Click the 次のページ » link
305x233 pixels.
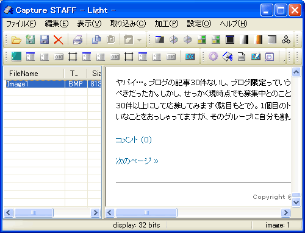click(x=137, y=161)
